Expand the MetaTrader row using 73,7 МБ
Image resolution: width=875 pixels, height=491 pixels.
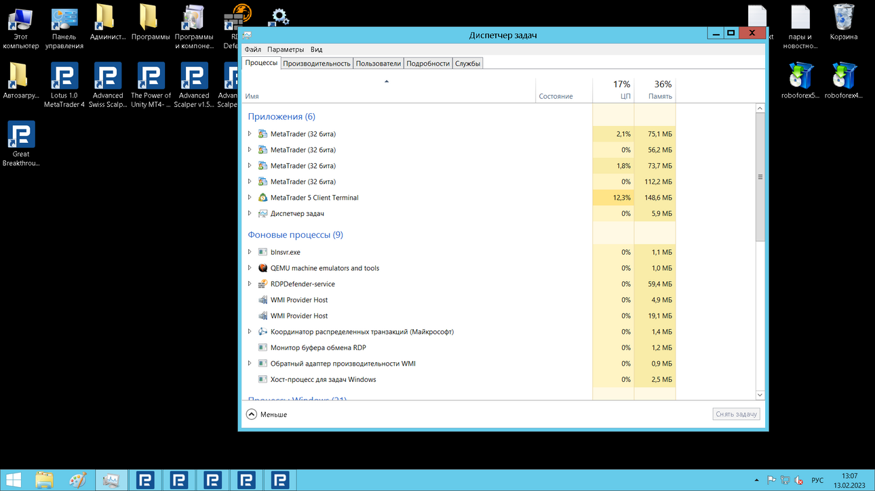[x=250, y=166]
